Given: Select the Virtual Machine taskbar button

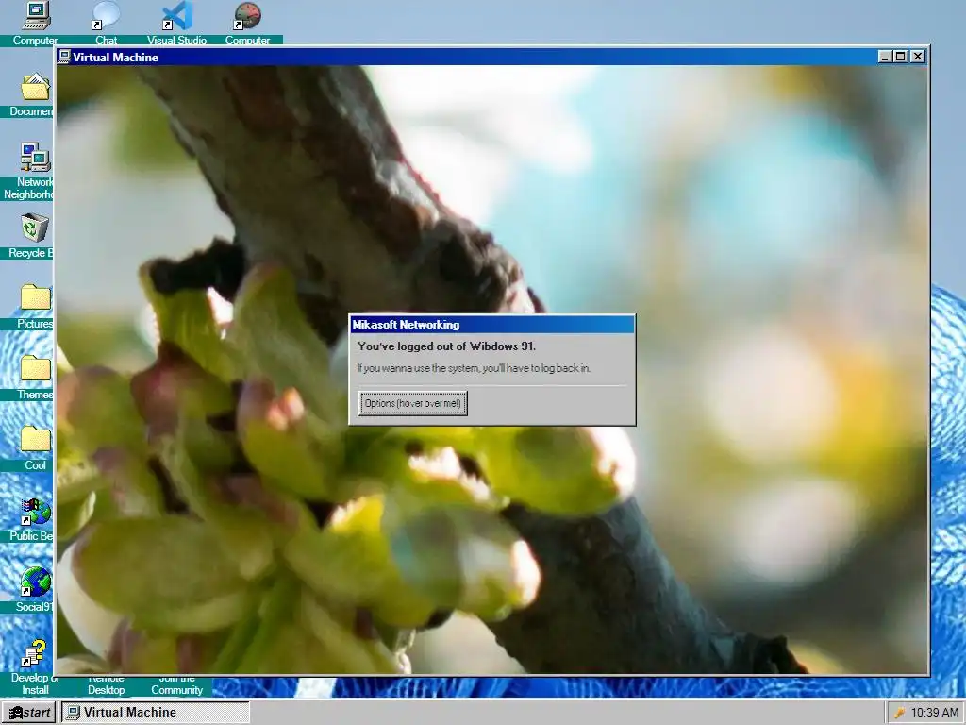Looking at the screenshot, I should tap(156, 712).
